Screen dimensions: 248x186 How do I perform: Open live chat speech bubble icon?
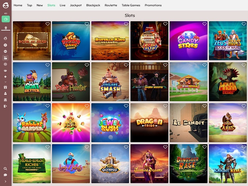tap(5, 175)
